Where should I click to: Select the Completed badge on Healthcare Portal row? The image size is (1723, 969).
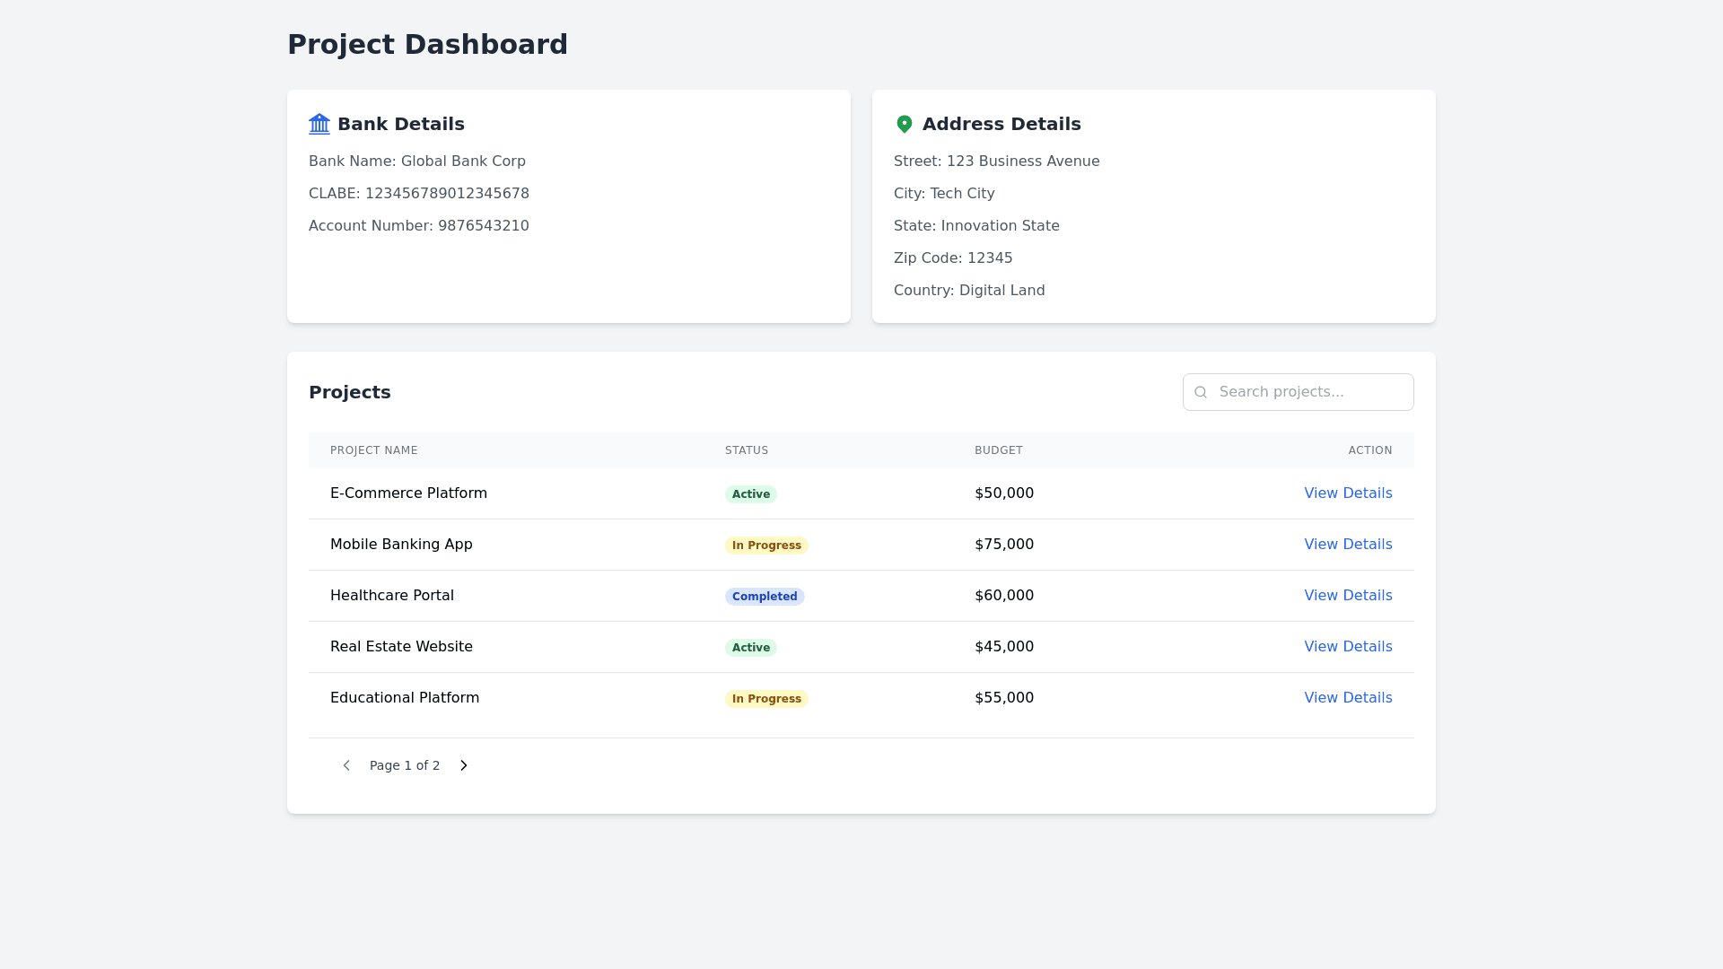pyautogui.click(x=765, y=596)
